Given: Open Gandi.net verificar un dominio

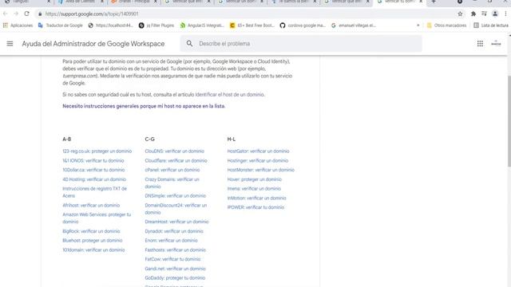Looking at the screenshot, I should pyautogui.click(x=176, y=269).
